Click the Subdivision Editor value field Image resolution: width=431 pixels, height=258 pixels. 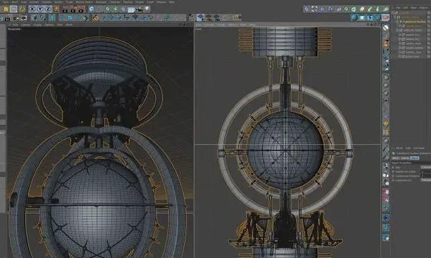[x=426, y=172]
